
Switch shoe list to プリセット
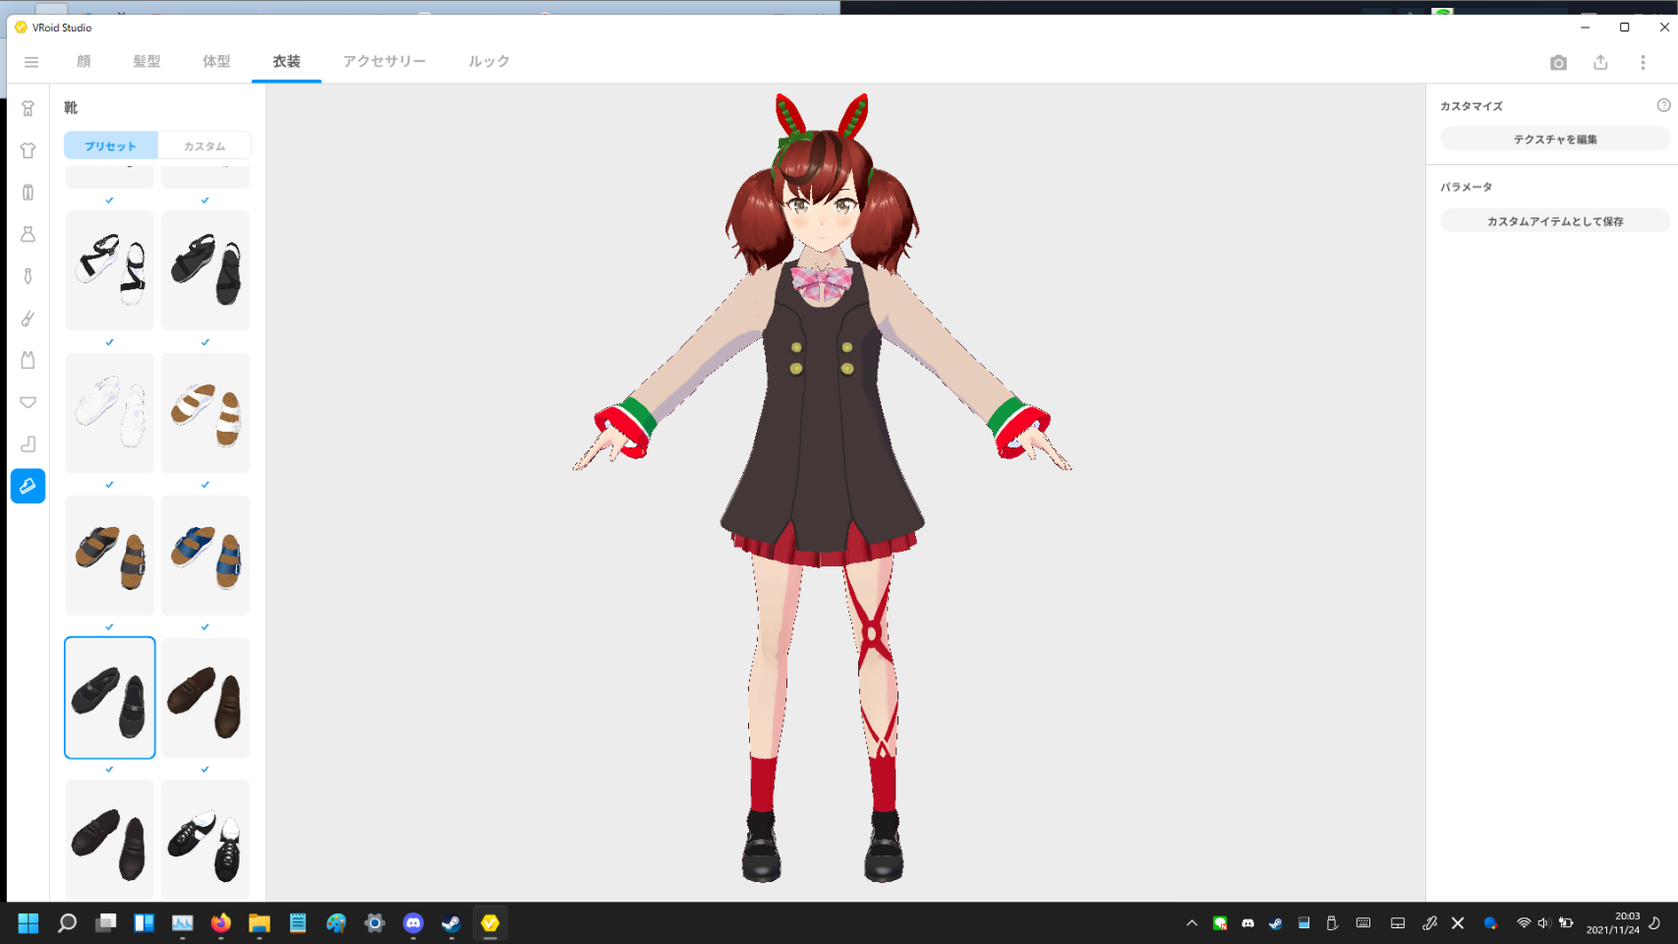(x=110, y=146)
